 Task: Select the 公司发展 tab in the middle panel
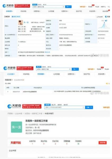click(x=57, y=74)
